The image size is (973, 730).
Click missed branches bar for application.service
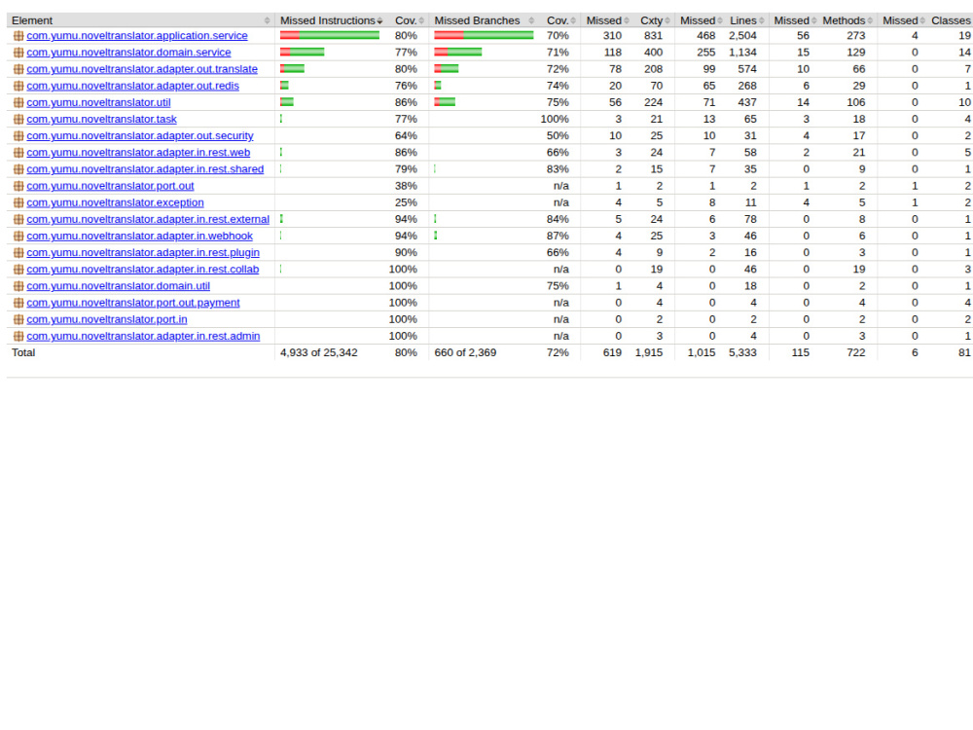coord(484,35)
